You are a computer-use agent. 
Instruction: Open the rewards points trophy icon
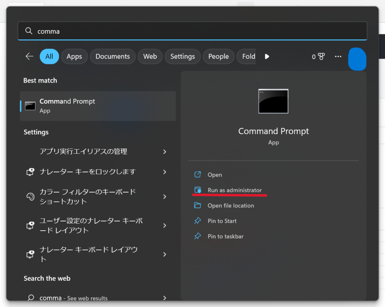pyautogui.click(x=321, y=57)
